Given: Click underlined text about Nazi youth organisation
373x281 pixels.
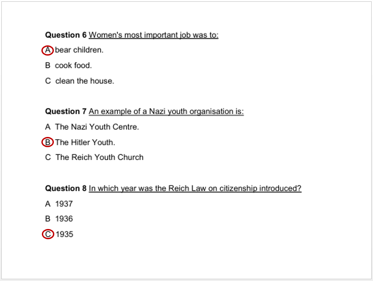Looking at the screenshot, I should pos(166,112).
